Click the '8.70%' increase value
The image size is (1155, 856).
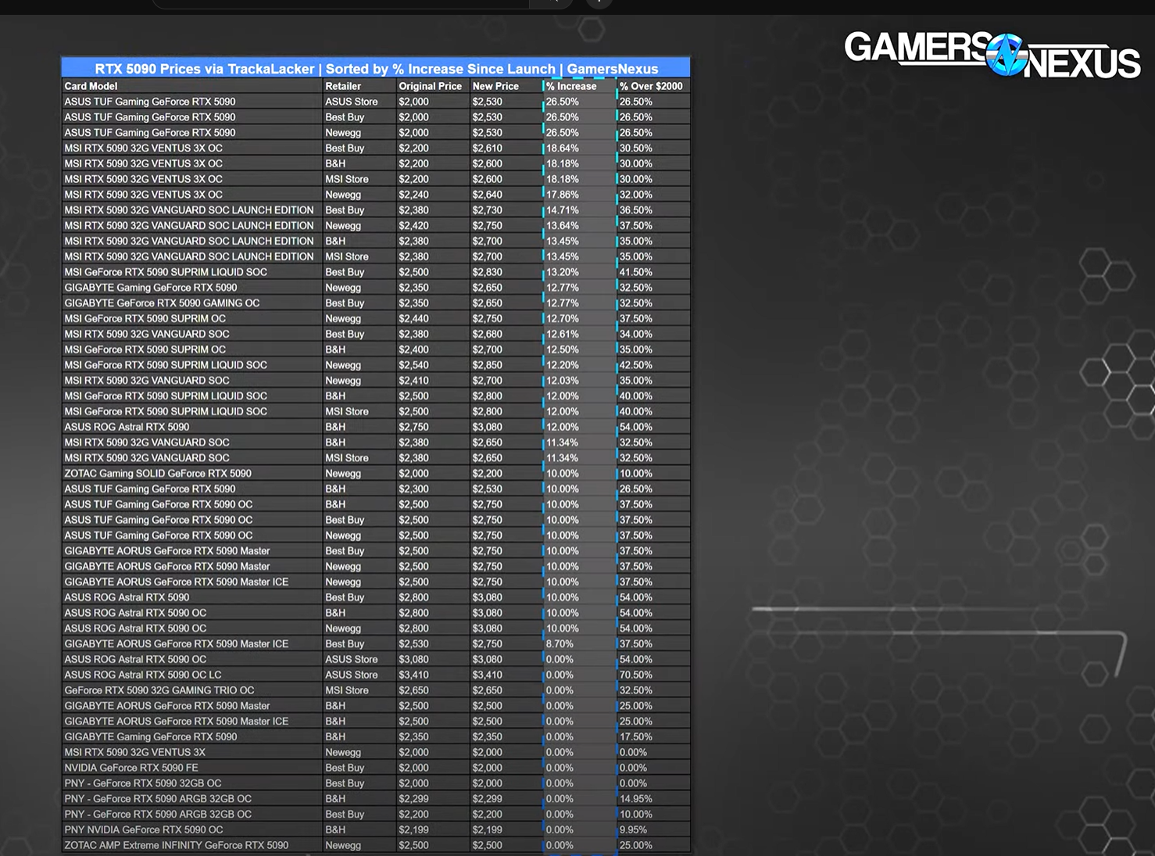pos(560,644)
